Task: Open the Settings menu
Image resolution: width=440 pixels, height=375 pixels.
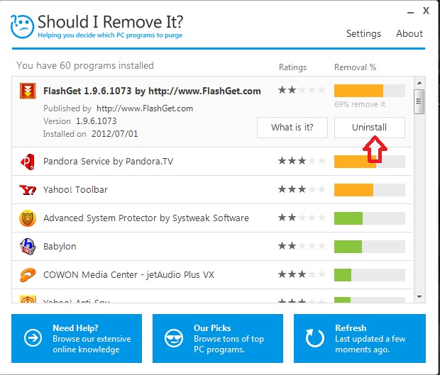Action: point(363,33)
